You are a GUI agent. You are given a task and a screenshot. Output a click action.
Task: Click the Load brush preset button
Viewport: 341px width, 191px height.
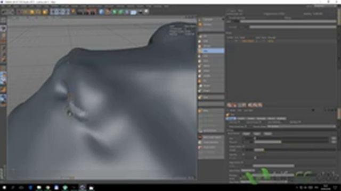point(246,134)
